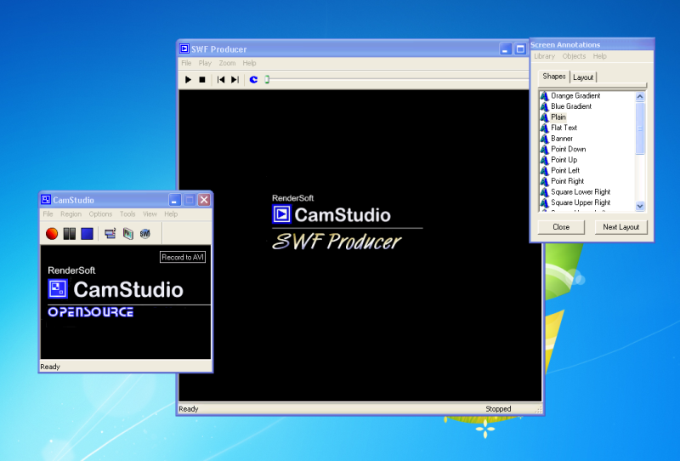Click the shapes list scrollbar thumb
Viewport: 680px width, 461px height.
pos(640,128)
